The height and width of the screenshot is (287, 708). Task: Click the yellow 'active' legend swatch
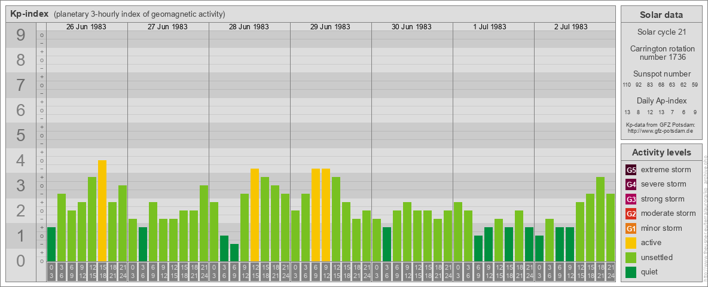click(x=631, y=243)
